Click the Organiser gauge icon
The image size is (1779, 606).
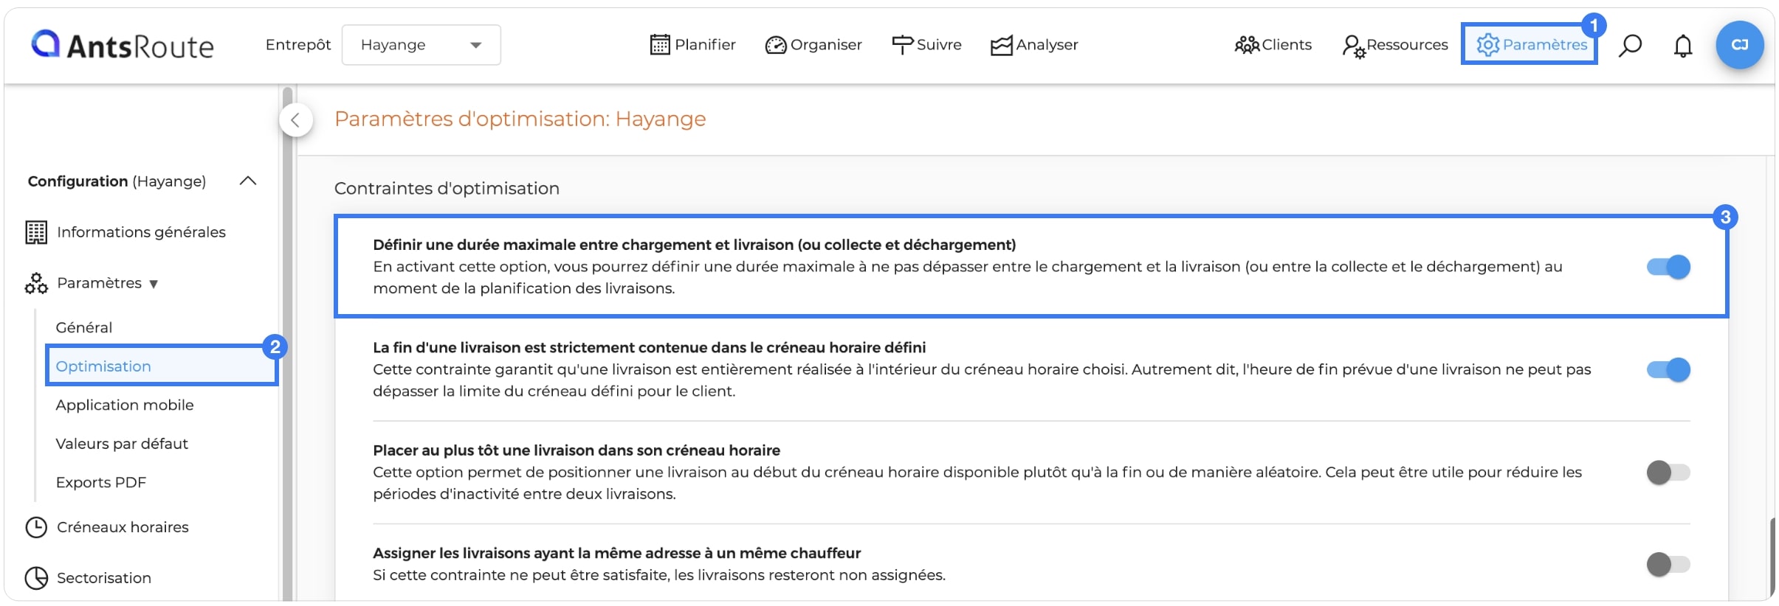776,45
